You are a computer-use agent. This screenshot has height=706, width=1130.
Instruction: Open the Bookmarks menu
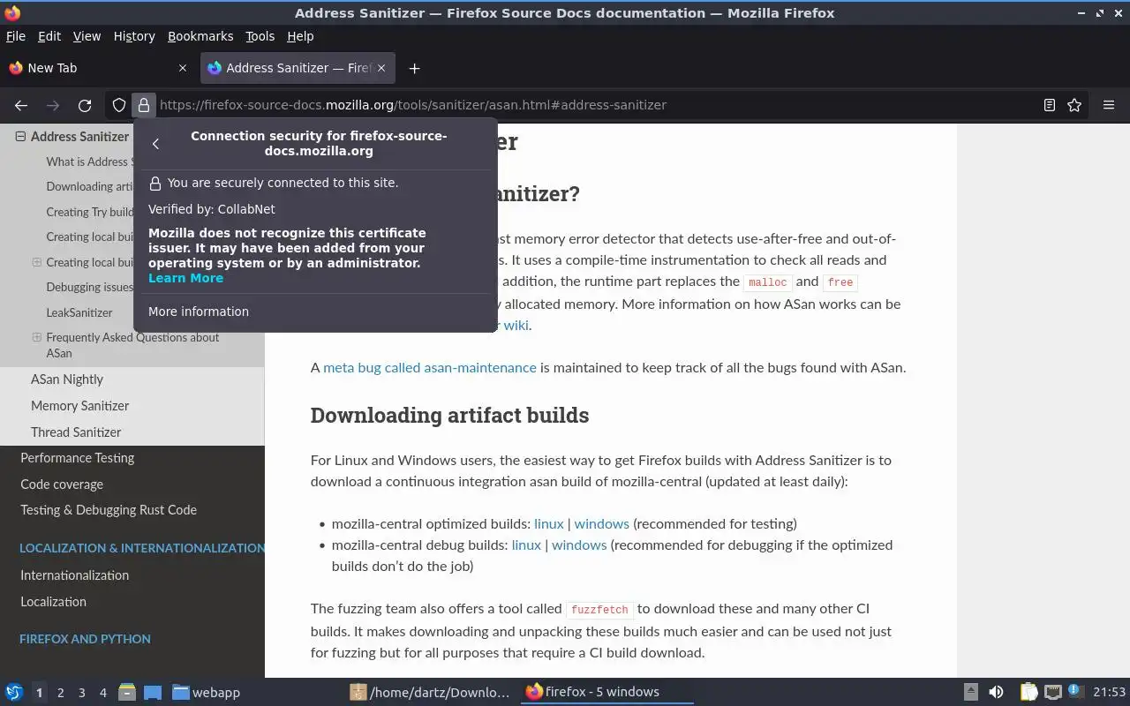click(200, 36)
